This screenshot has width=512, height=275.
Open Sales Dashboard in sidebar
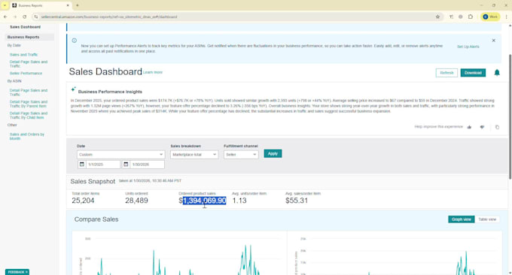[x=25, y=27]
